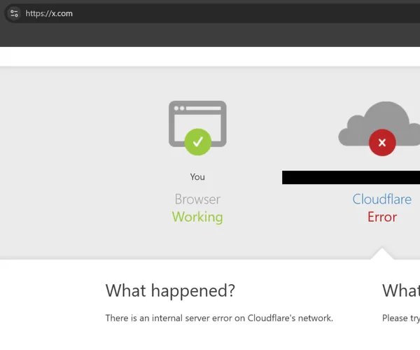
Task: Click the white pointer triangle below Error
Action: coord(381,253)
